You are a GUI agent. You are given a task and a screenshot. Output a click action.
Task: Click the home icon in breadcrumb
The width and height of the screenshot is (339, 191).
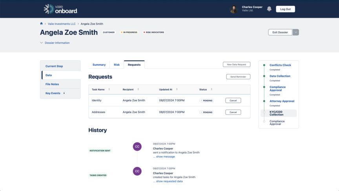click(42, 24)
